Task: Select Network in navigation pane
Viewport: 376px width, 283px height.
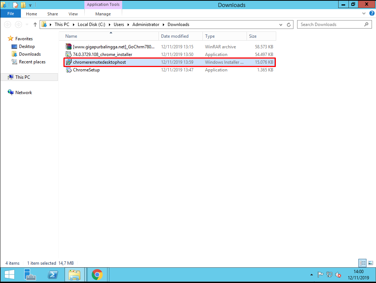Action: 23,93
